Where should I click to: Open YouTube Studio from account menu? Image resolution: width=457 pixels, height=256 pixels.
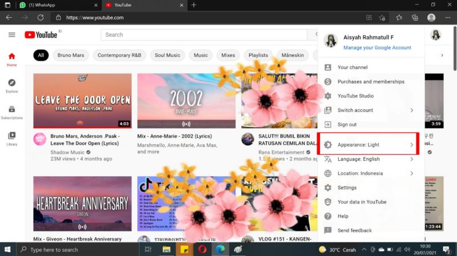click(x=371, y=96)
